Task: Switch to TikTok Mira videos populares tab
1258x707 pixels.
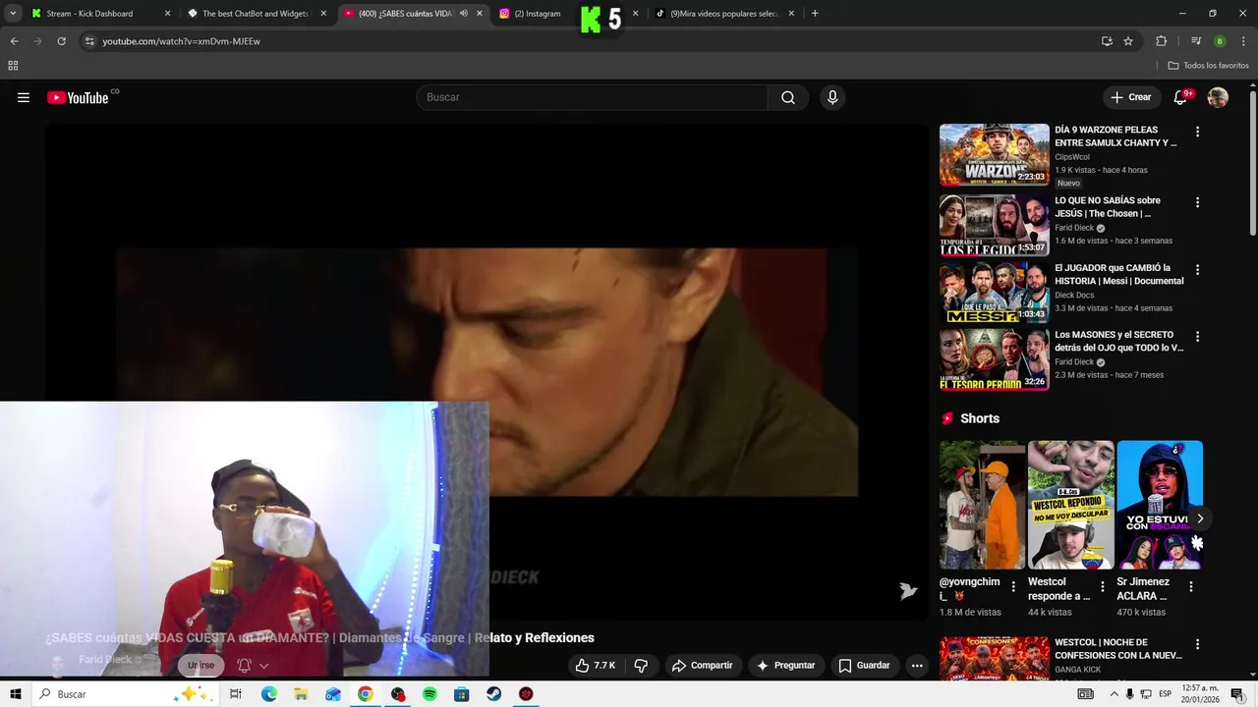Action: pyautogui.click(x=725, y=14)
